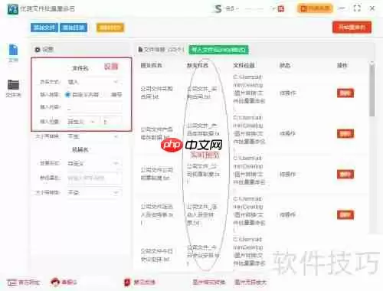The image size is (383, 291).
Task: Click the status column header
Action: point(285,65)
